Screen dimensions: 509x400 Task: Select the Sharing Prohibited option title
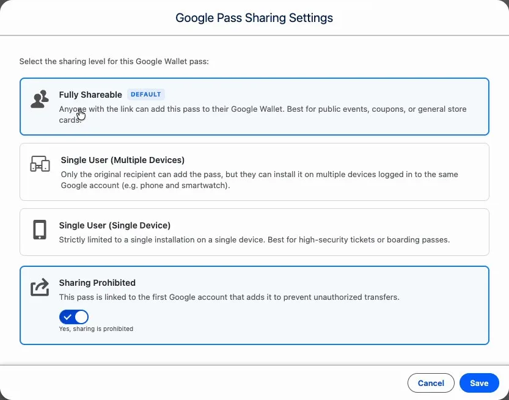coord(97,283)
